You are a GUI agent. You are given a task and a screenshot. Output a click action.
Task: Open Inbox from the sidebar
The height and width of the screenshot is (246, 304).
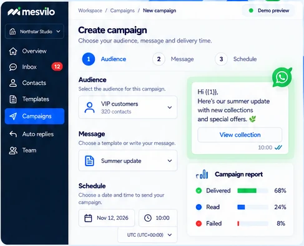34,67
